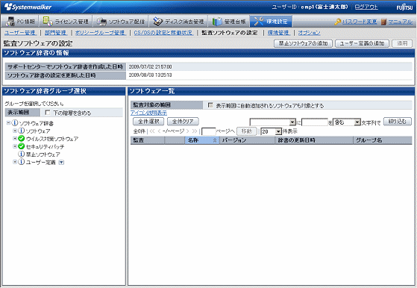Open the 管理台帳 tab
The width and height of the screenshot is (417, 288).
coord(229,22)
